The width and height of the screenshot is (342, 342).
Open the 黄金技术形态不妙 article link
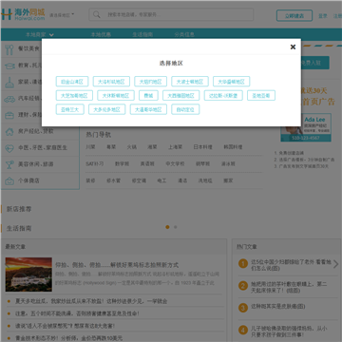pyautogui.click(x=69, y=337)
